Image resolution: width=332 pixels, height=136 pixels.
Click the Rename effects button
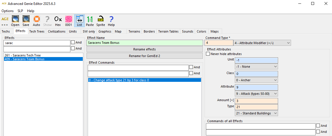(145, 49)
